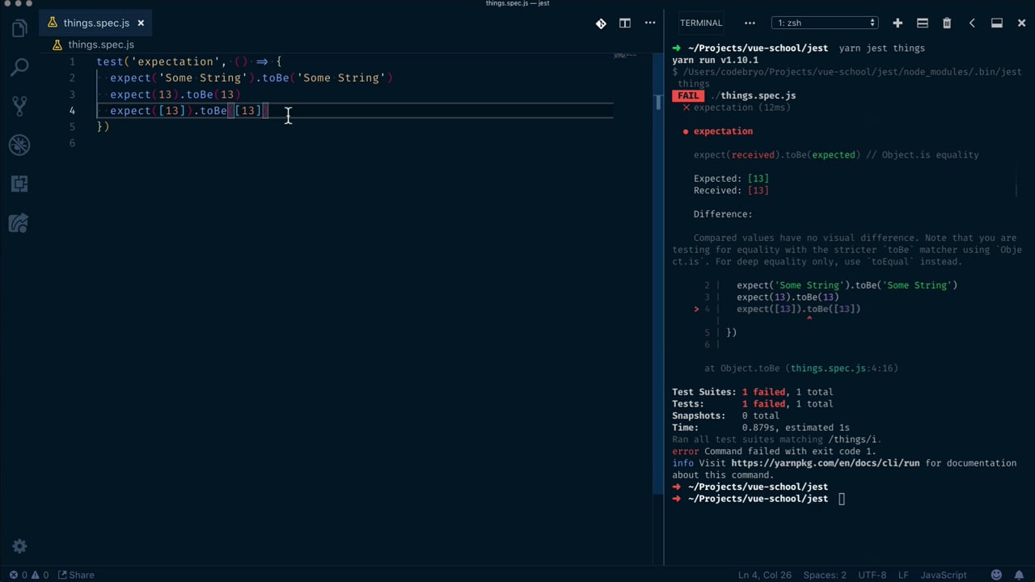Screen dimensions: 1035x582
Task: Click the Share button in status bar
Action: pyautogui.click(x=76, y=575)
